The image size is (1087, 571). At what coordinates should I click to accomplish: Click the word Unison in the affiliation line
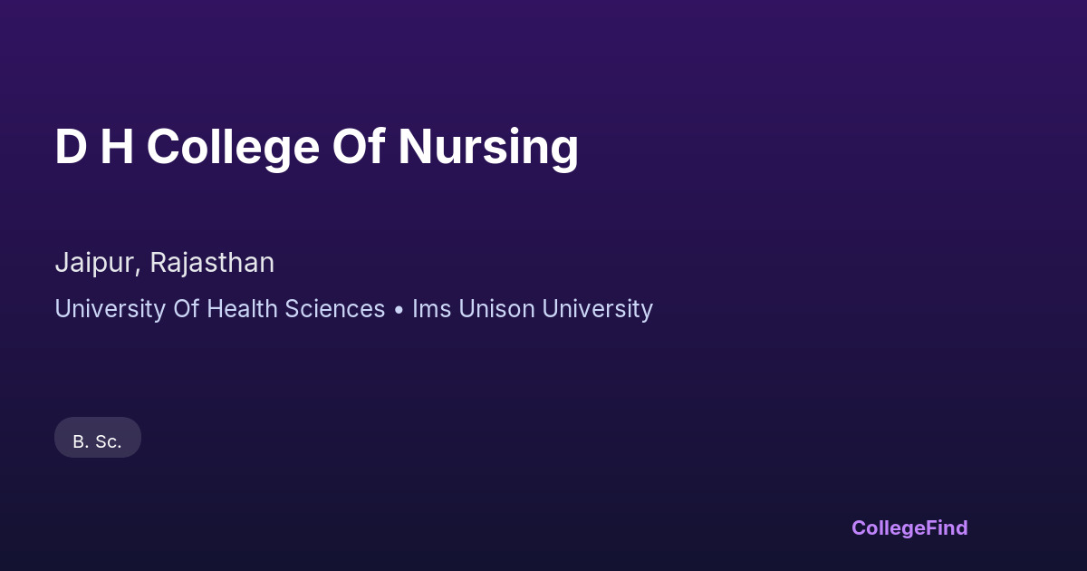[x=497, y=309]
